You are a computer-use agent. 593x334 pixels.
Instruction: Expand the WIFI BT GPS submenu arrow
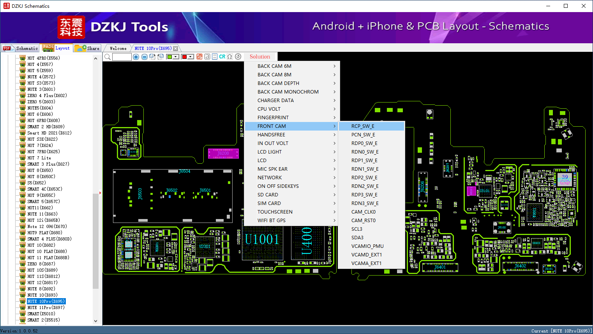[334, 221]
